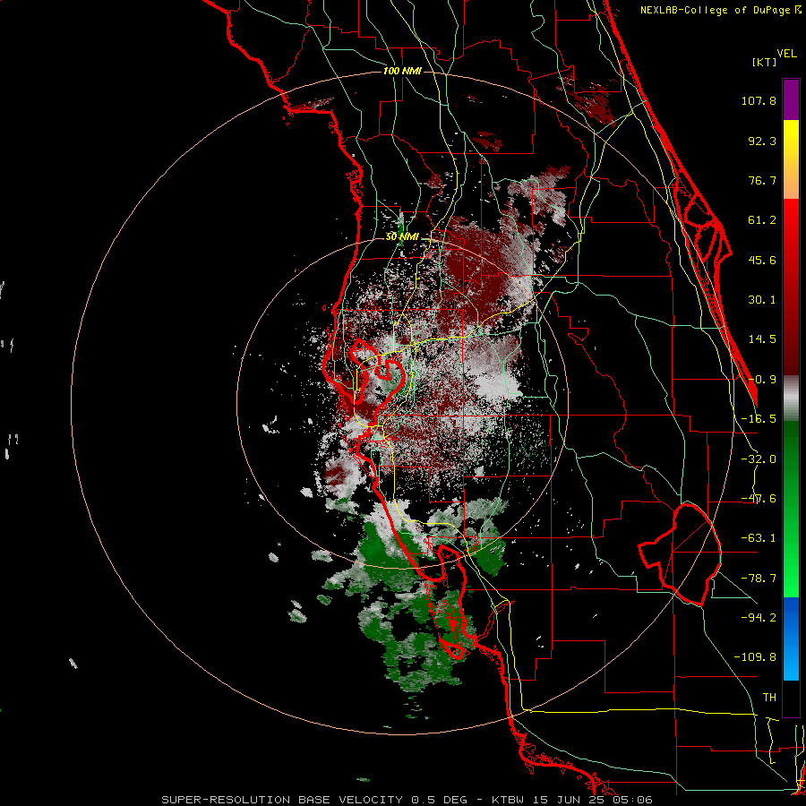Click the Super-Resolution Base Velocity caption

(x=407, y=800)
